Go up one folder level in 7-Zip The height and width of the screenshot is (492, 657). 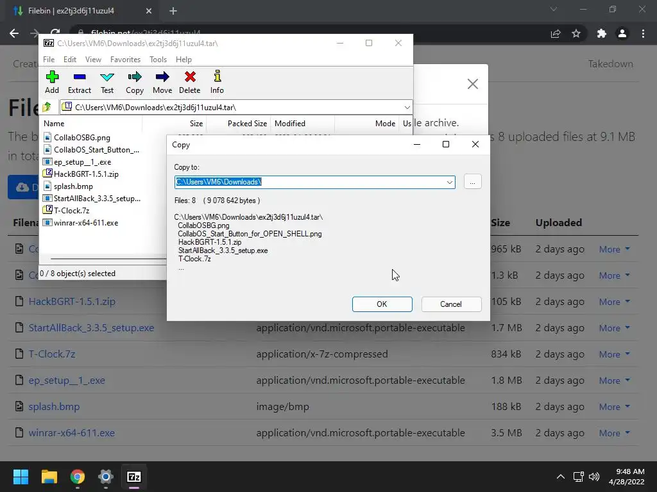pos(47,107)
